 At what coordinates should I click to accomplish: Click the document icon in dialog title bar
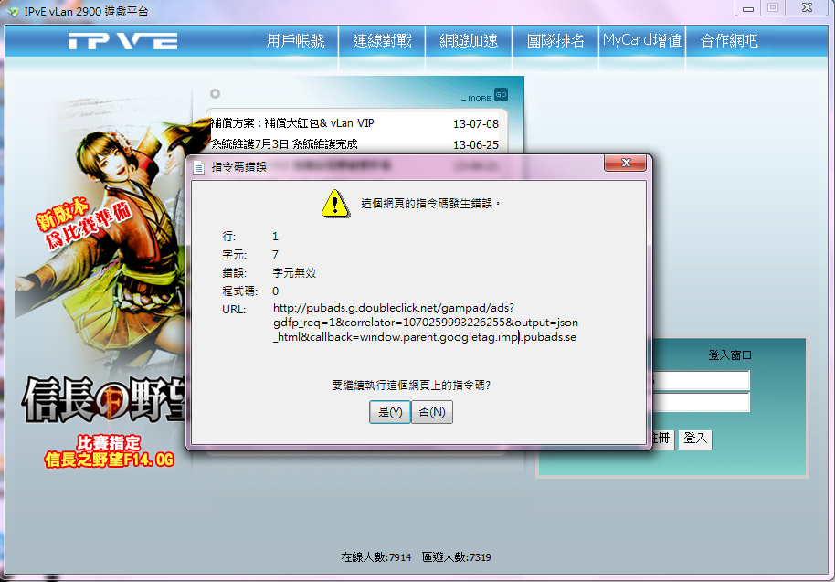(198, 167)
